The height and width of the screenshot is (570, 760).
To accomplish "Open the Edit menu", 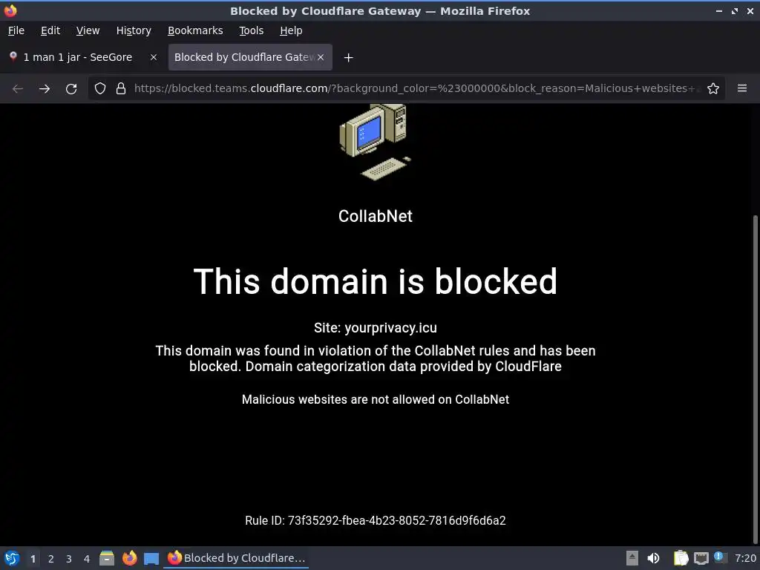I will coord(50,30).
